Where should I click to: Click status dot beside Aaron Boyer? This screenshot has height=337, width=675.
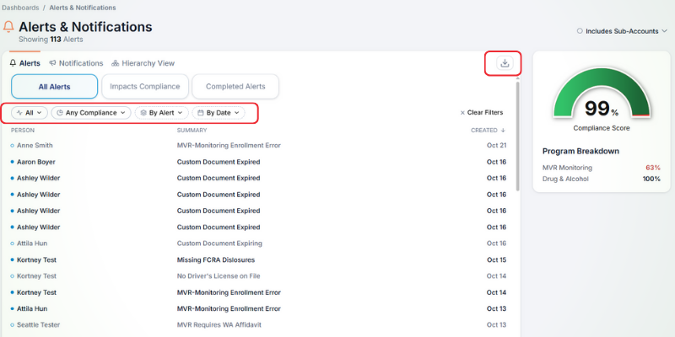12,162
